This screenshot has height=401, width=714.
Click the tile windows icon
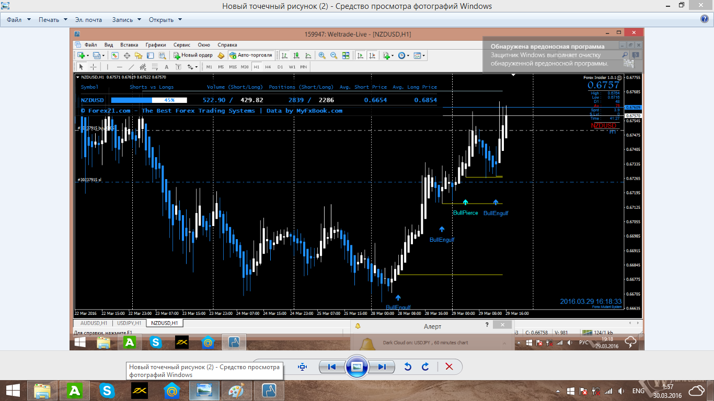346,55
